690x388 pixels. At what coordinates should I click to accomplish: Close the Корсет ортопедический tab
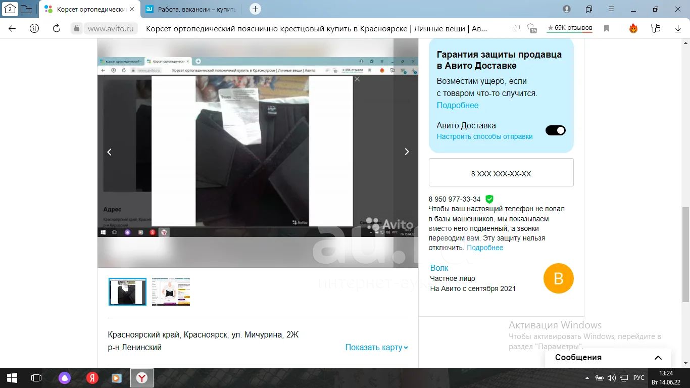click(x=132, y=9)
